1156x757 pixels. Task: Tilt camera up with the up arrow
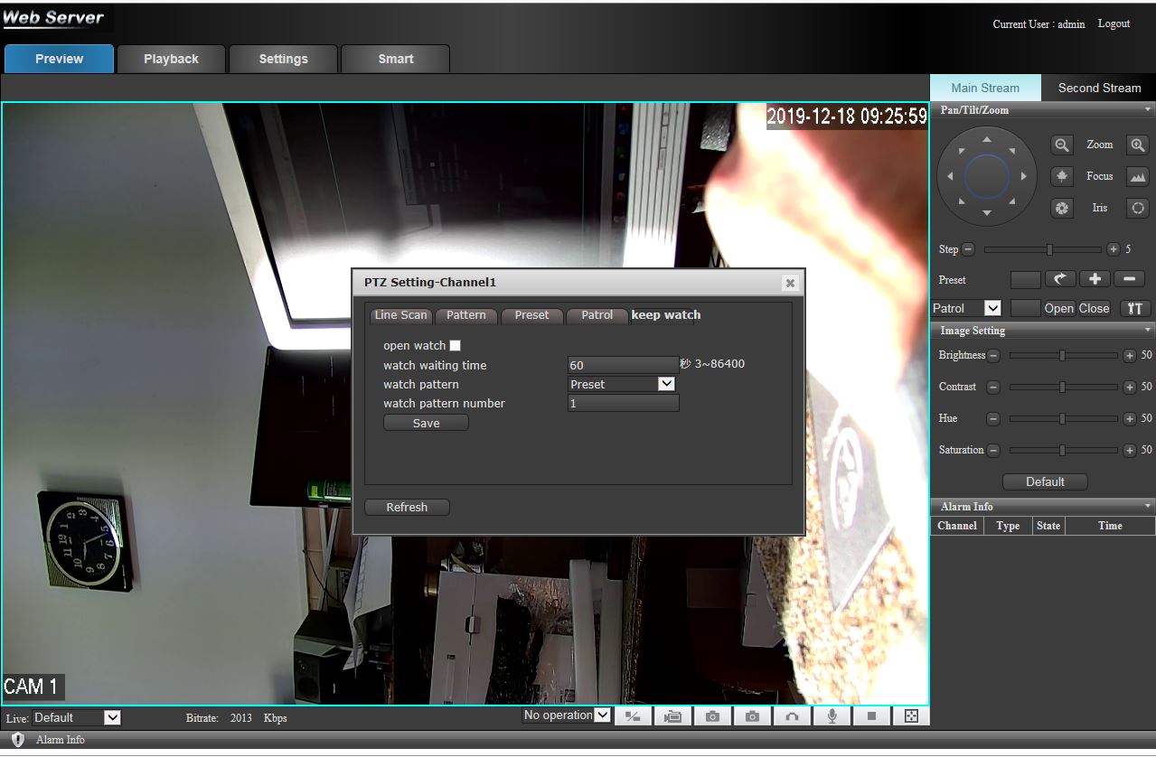point(986,139)
